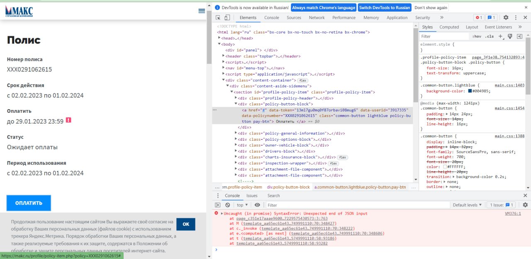Clear the console
The height and width of the screenshot is (259, 531).
pyautogui.click(x=227, y=205)
